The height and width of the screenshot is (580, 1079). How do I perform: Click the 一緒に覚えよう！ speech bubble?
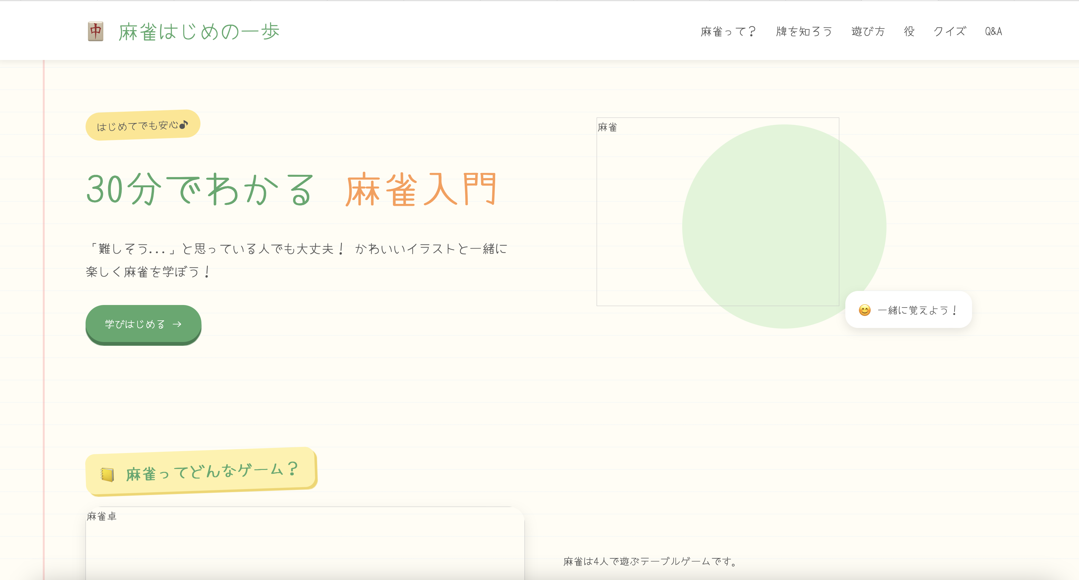pos(908,310)
